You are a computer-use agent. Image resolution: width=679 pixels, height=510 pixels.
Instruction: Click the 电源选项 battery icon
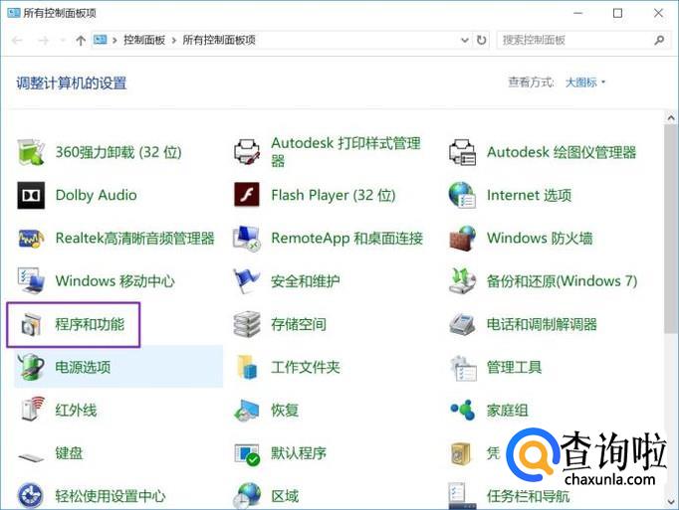(31, 367)
